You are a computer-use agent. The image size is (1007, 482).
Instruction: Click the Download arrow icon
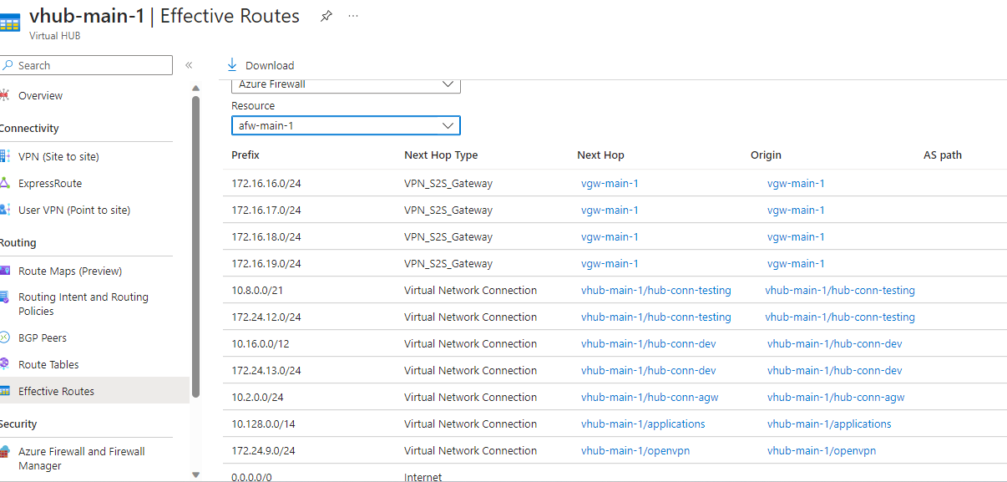point(232,65)
